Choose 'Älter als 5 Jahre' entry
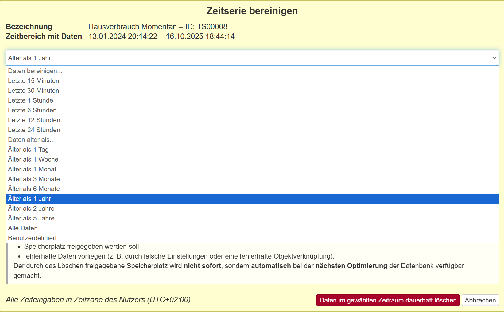The width and height of the screenshot is (504, 312). pyautogui.click(x=31, y=218)
